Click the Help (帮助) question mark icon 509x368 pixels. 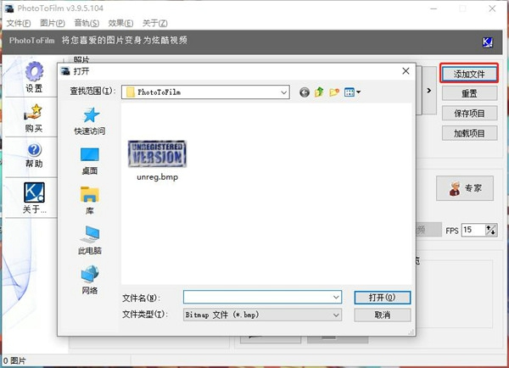click(x=34, y=151)
